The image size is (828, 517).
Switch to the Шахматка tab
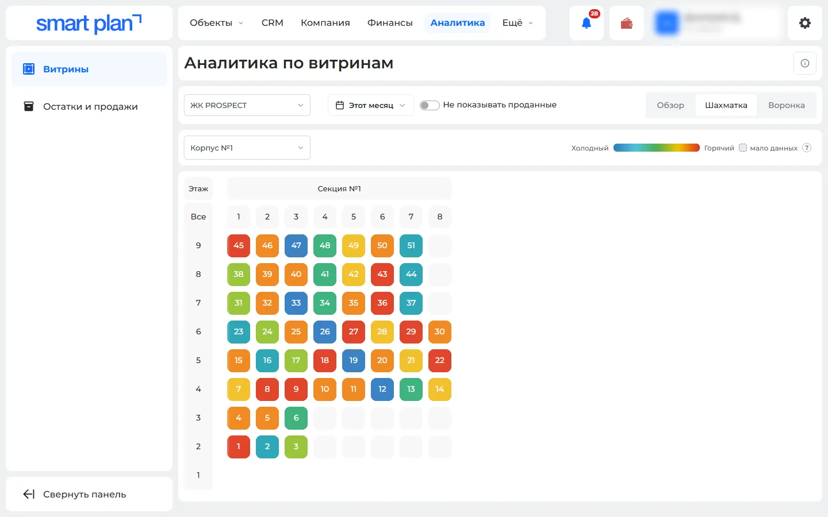point(726,105)
